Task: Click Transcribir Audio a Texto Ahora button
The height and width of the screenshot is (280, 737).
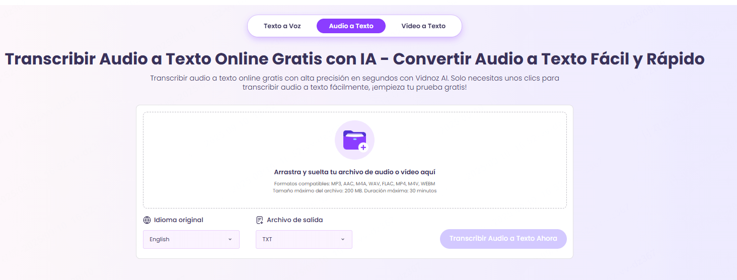Action: [503, 239]
